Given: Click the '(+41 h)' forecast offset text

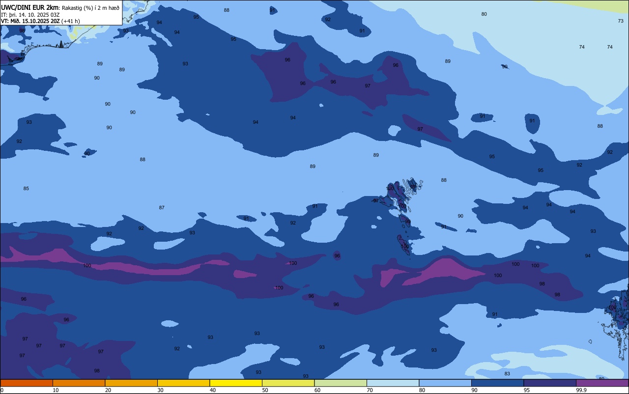Looking at the screenshot, I should pos(71,21).
